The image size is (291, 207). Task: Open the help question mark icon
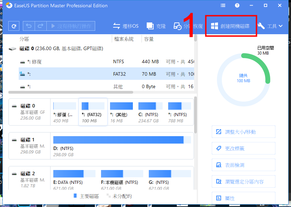click(x=237, y=6)
